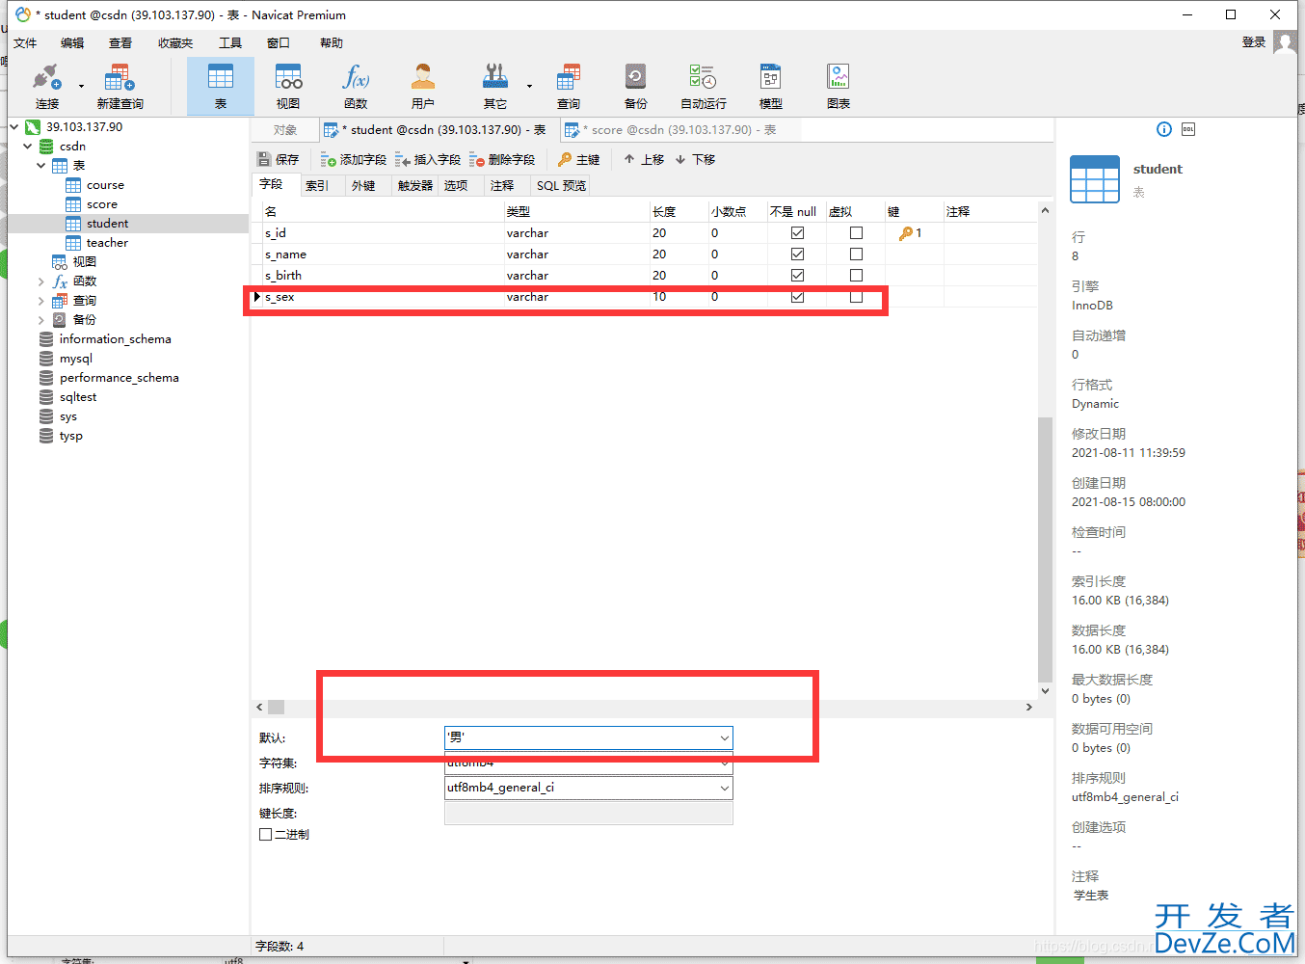Open the Collation utf8mb4_general_ci dropdown

[x=724, y=788]
